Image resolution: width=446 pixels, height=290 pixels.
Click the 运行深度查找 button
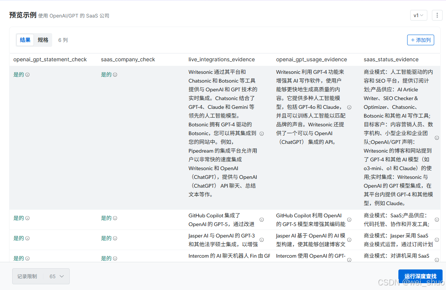pyautogui.click(x=420, y=276)
